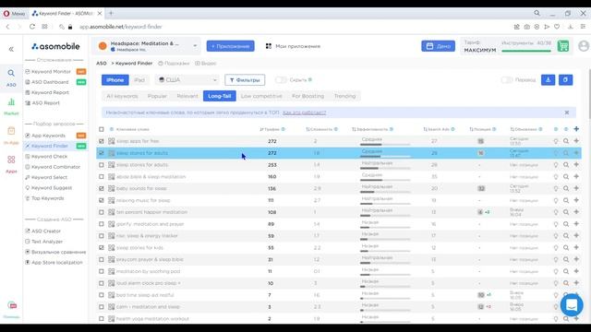Sort by traffic column header
The width and height of the screenshot is (591, 332).
pyautogui.click(x=272, y=129)
